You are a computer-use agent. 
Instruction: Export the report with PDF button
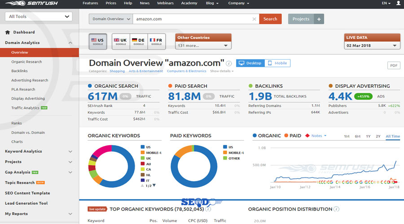coord(394,65)
